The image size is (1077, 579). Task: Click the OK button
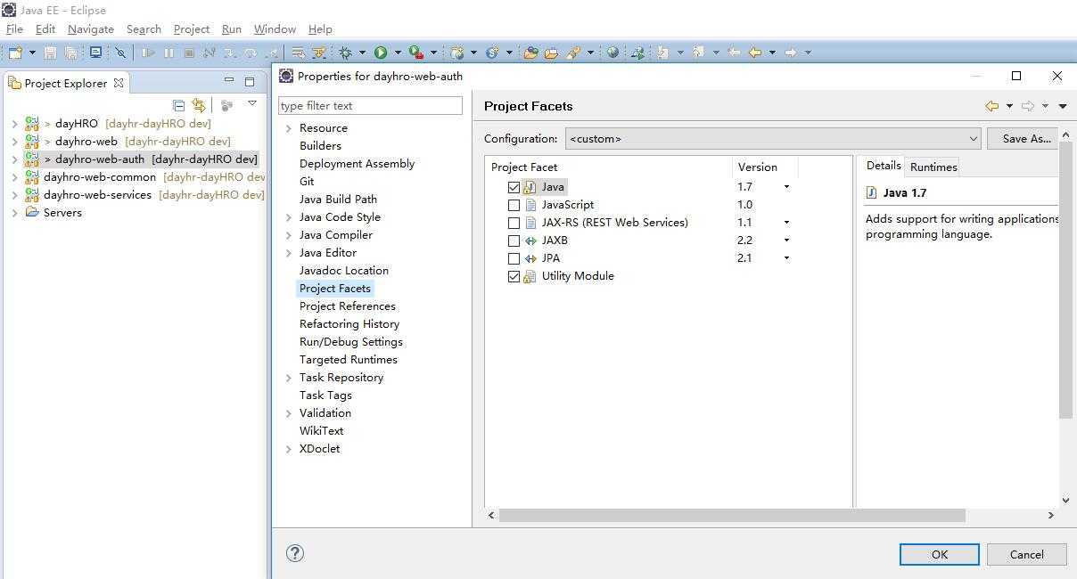940,554
